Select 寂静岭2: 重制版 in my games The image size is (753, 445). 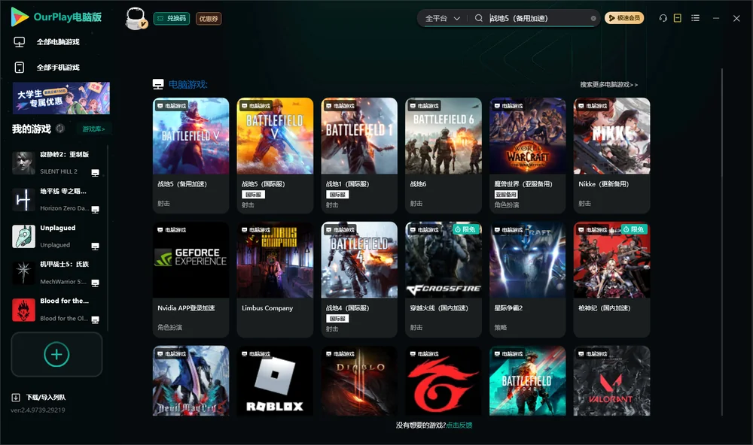click(56, 162)
